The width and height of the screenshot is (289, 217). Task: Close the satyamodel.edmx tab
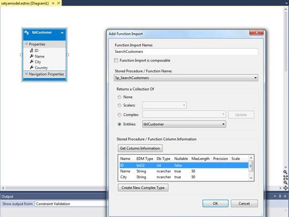[x=58, y=3]
